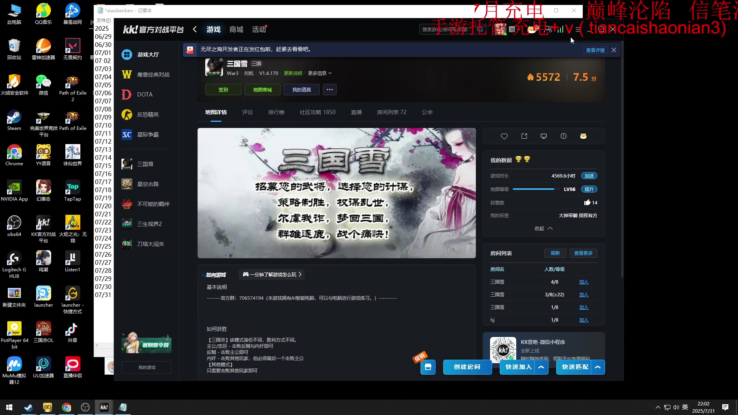Open 刀塔大闯关 in the sidebar
The height and width of the screenshot is (415, 738).
pyautogui.click(x=146, y=244)
